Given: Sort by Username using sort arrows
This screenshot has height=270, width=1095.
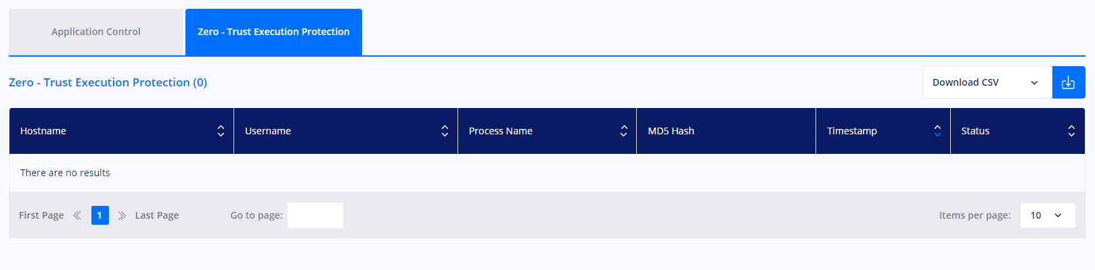Looking at the screenshot, I should click(445, 131).
